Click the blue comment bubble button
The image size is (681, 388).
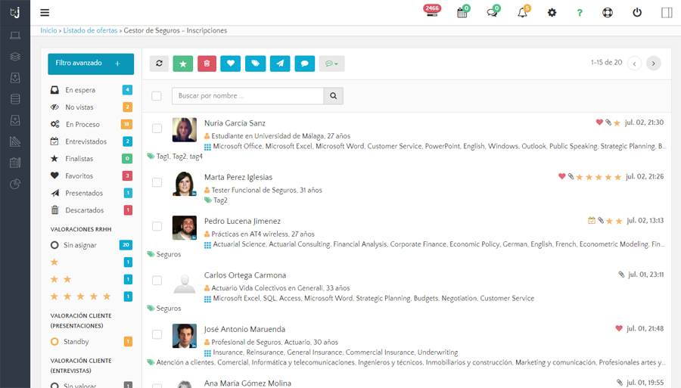[305, 64]
